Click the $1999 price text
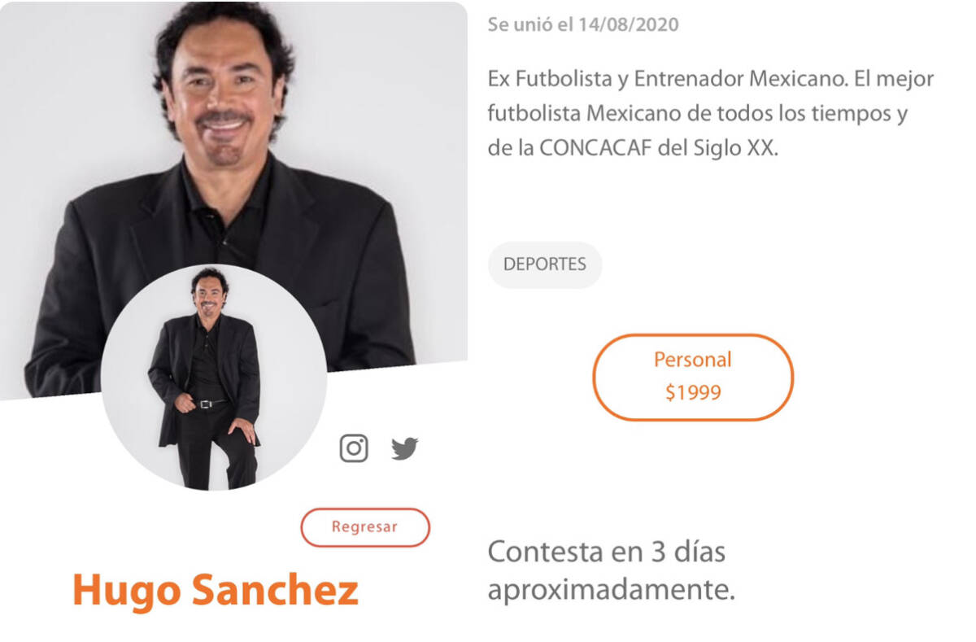 (x=693, y=393)
